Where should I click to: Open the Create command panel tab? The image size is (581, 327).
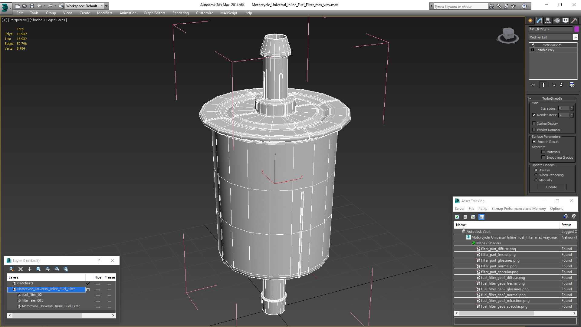tap(530, 21)
